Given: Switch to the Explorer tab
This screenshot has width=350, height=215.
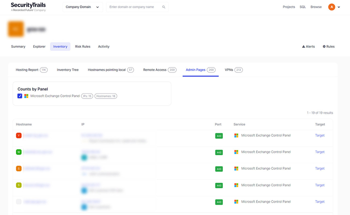Looking at the screenshot, I should [39, 47].
